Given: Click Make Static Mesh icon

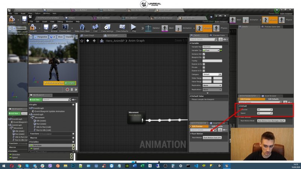Looking at the screenshot, I should click(82, 28).
